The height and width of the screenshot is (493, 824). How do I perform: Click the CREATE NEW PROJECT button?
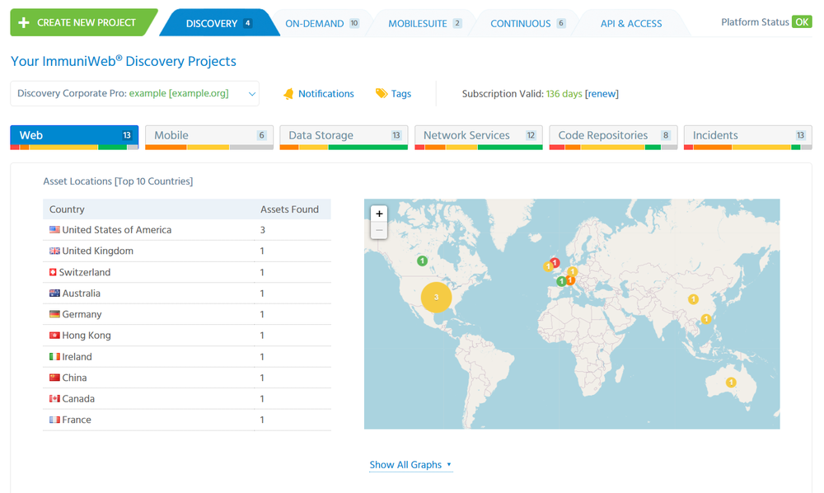[77, 22]
